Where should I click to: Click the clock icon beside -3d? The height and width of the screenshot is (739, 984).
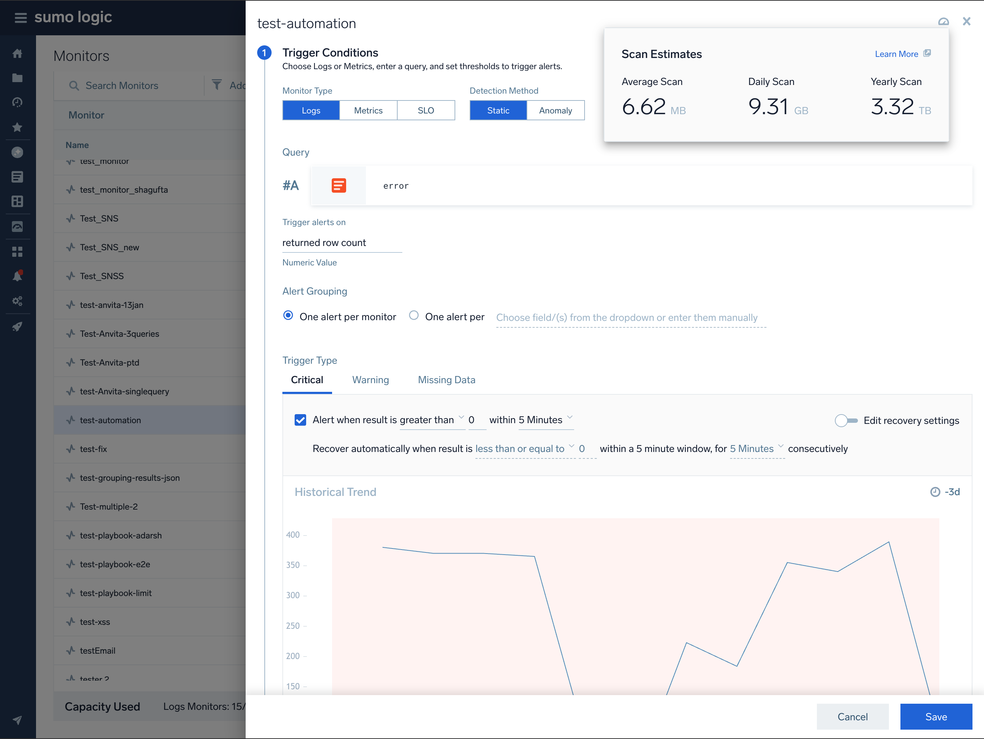[x=935, y=492]
